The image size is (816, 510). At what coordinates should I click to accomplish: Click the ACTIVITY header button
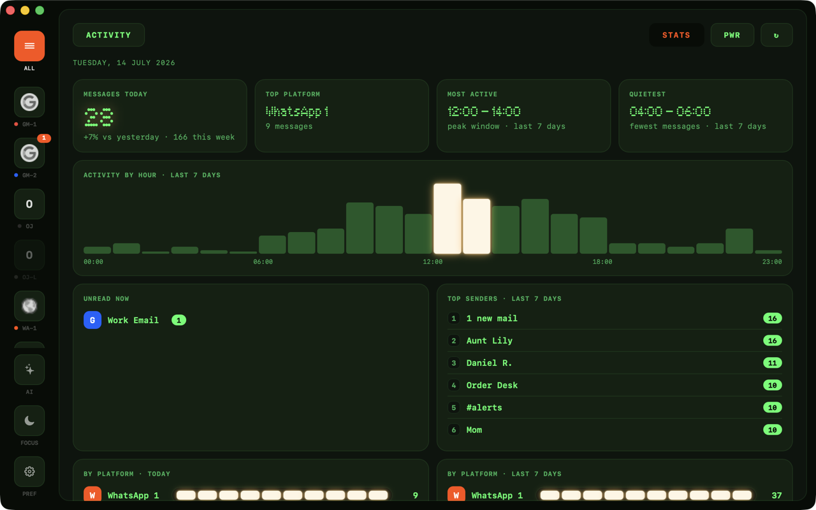(108, 35)
